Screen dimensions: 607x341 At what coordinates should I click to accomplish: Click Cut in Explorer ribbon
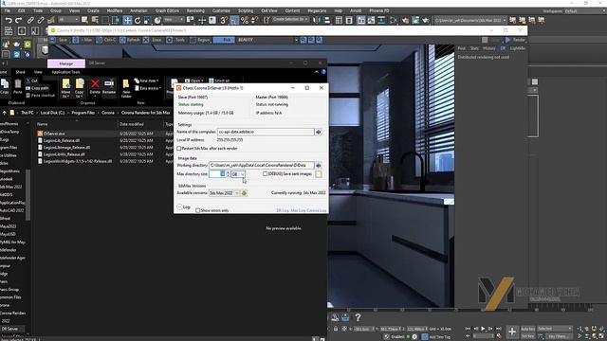click(32, 81)
